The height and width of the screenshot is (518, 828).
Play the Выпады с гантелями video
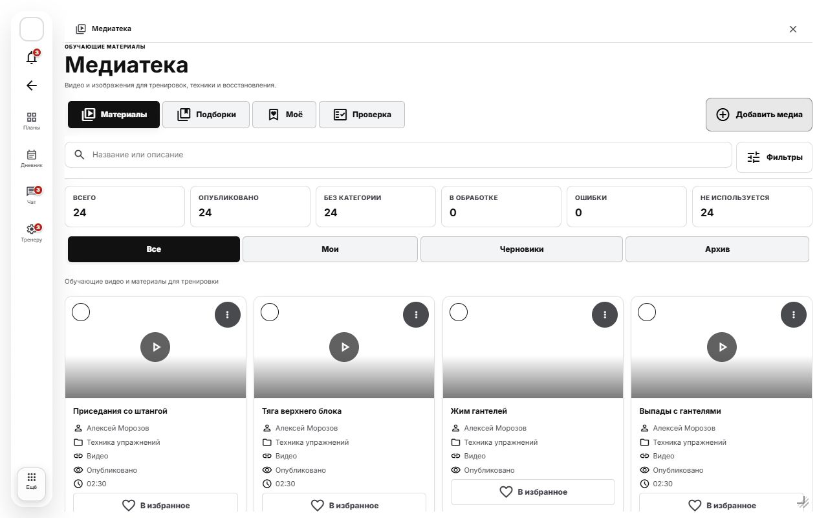click(x=722, y=347)
